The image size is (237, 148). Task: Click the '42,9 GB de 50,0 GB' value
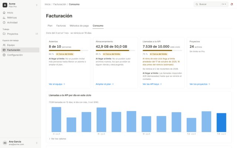[x=111, y=47]
